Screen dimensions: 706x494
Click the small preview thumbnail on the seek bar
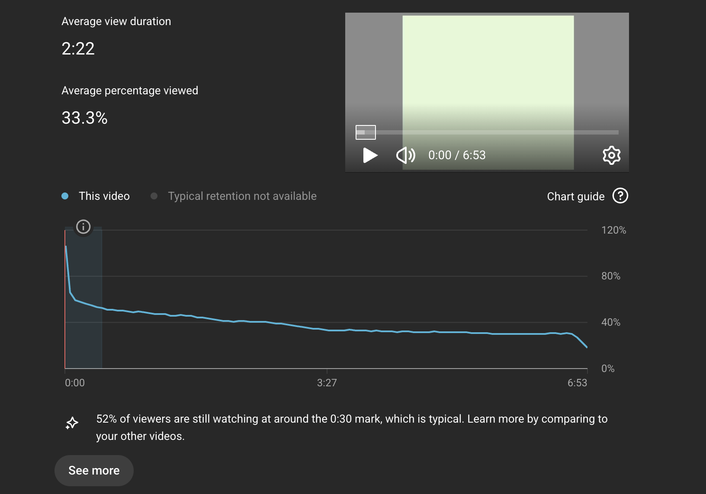[366, 132]
